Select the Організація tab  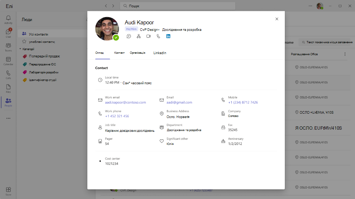point(137,53)
